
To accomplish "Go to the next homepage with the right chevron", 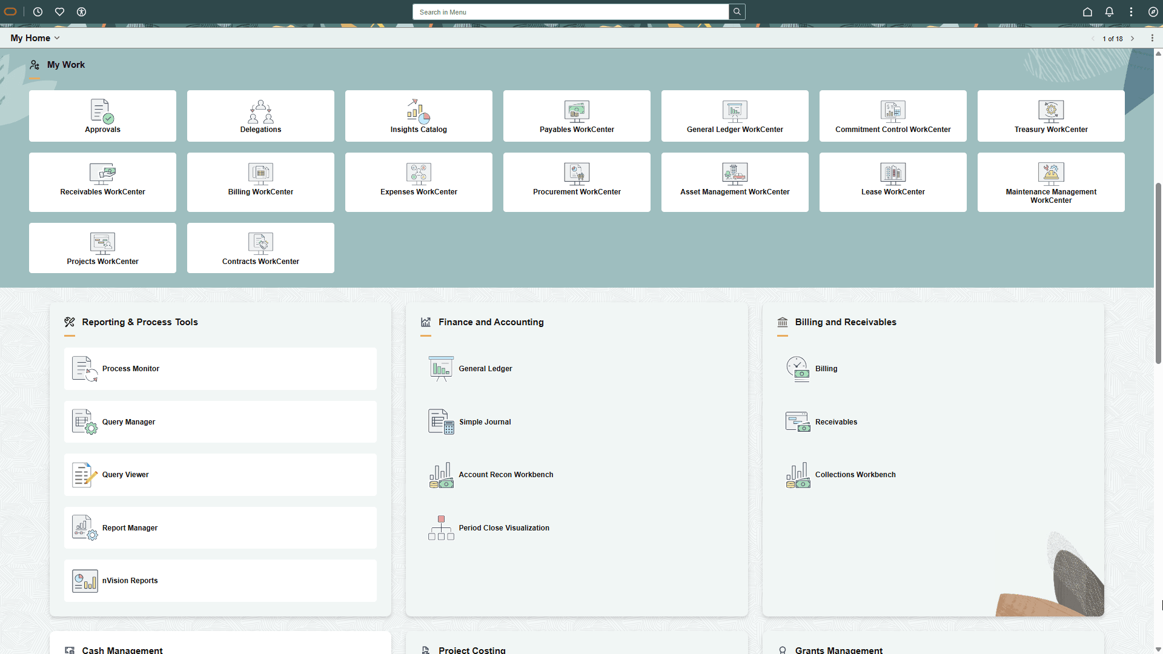I will 1133,38.
